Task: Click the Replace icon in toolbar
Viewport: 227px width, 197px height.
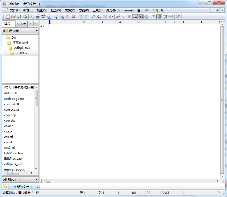Action: pyautogui.click(x=99, y=17)
